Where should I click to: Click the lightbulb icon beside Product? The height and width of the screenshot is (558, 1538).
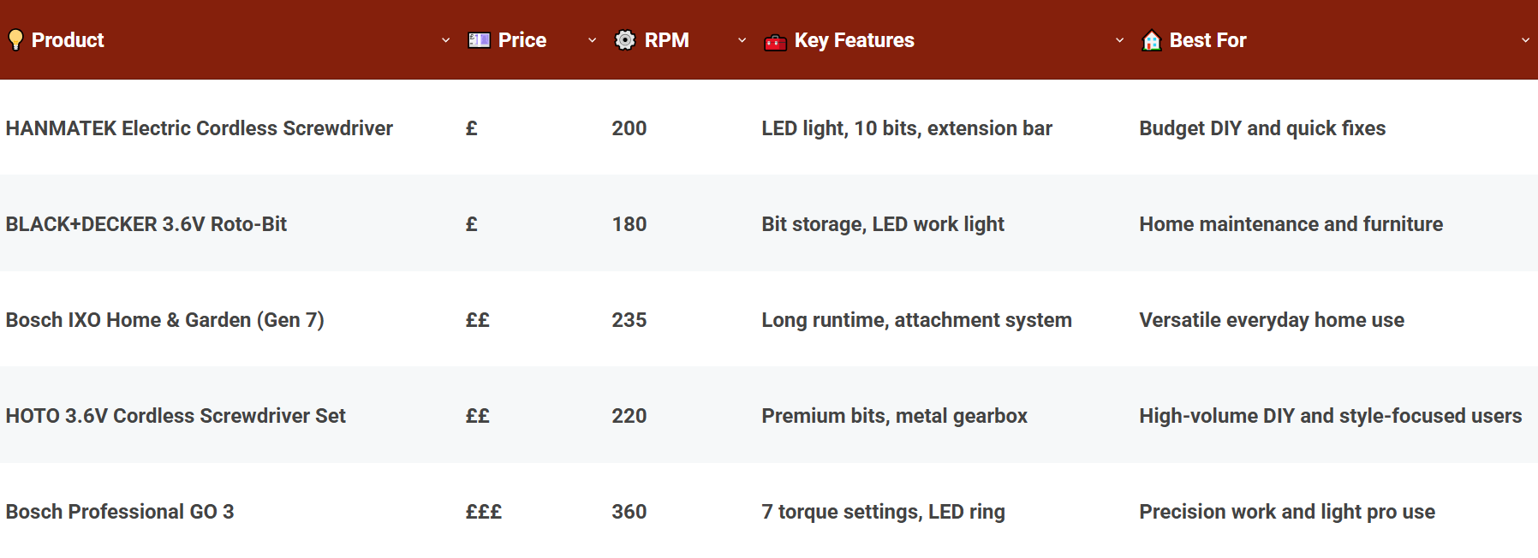tap(15, 40)
